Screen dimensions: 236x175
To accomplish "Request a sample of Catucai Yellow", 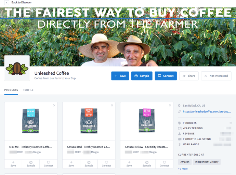I will click(147, 164).
